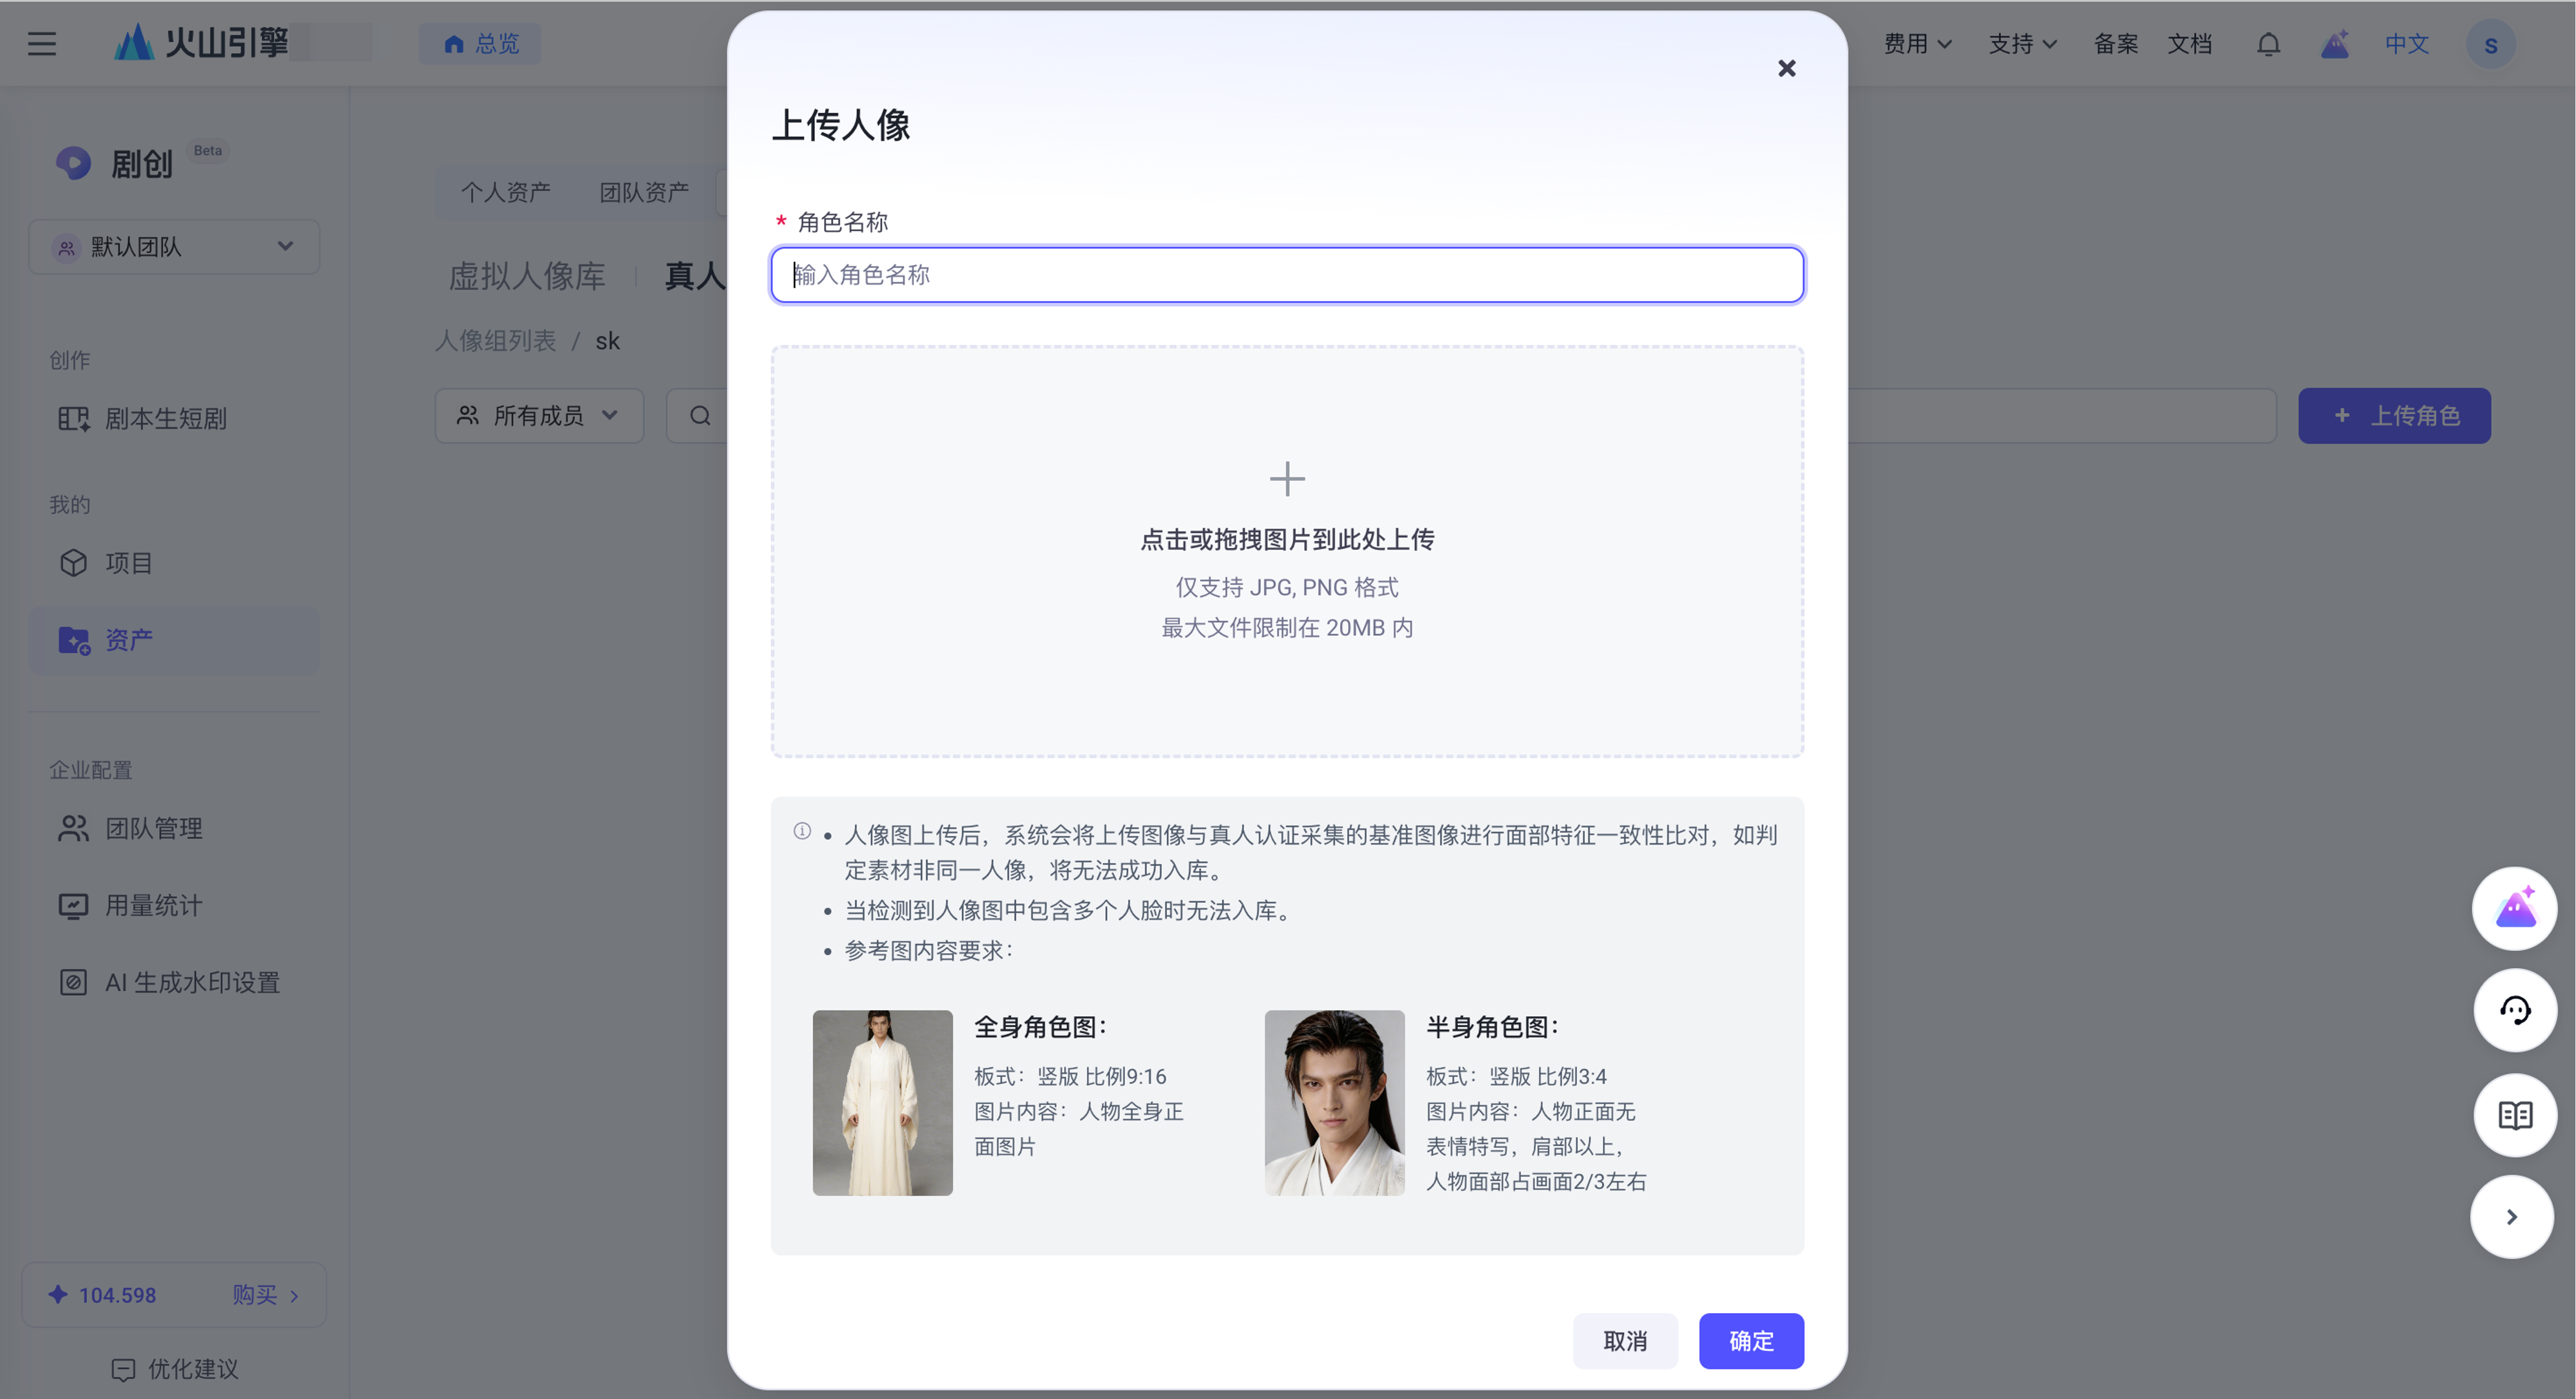Click the plus upload icon in dropzone
The width and height of the screenshot is (2576, 1399).
click(1287, 479)
